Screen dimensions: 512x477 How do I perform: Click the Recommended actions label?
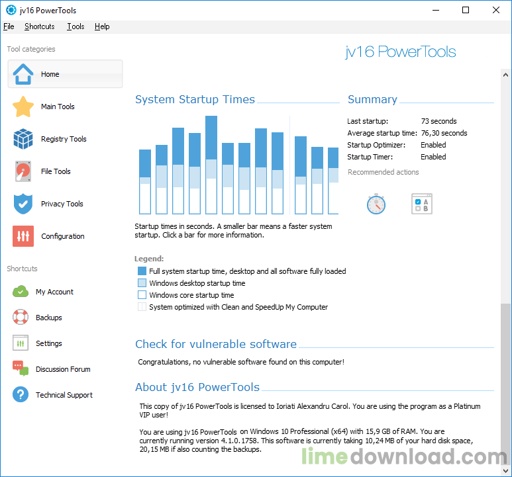tap(383, 172)
